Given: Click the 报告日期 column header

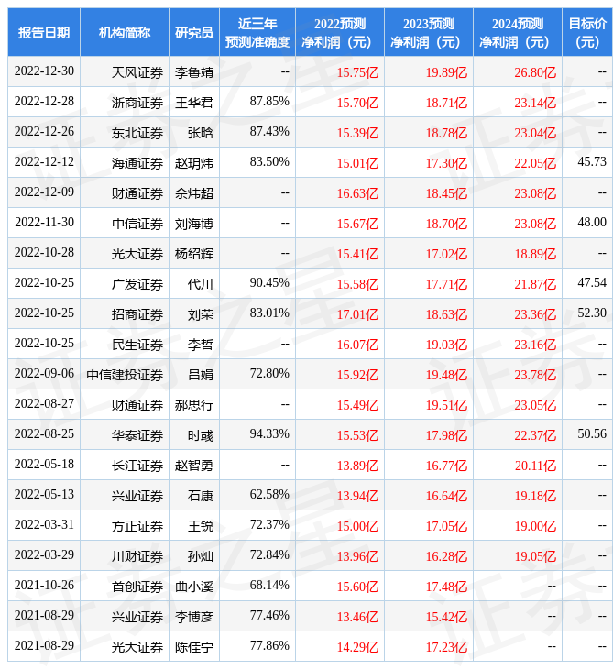Looking at the screenshot, I should [44, 32].
